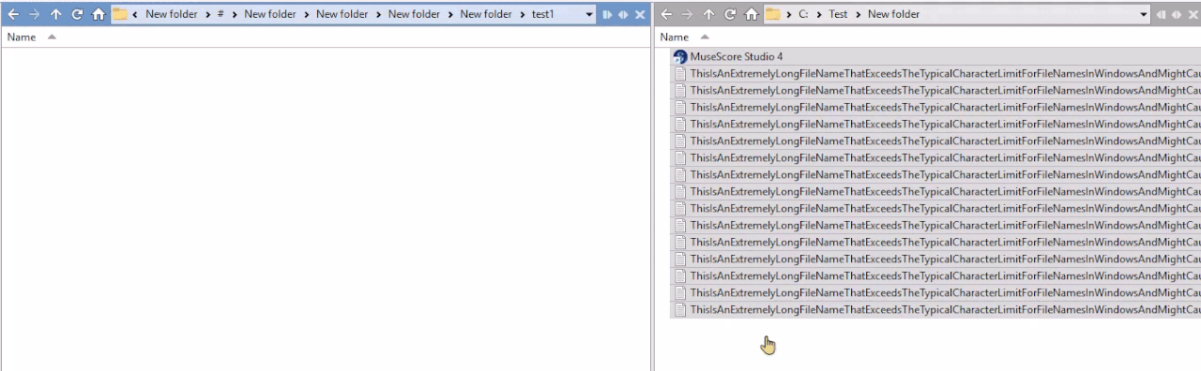Go forward in the right pane
Viewport: 1201px width, 371px height.
(687, 14)
